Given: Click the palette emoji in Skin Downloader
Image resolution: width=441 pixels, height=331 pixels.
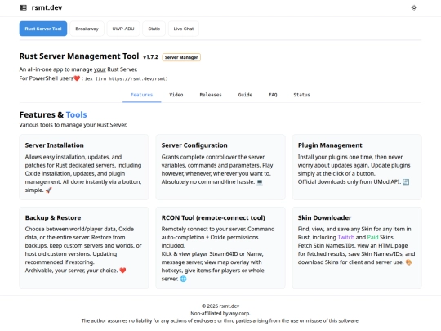Looking at the screenshot, I should point(408,262).
